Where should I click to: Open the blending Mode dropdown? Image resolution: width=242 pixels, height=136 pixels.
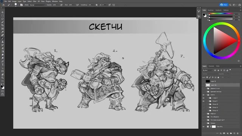pos(37,5)
